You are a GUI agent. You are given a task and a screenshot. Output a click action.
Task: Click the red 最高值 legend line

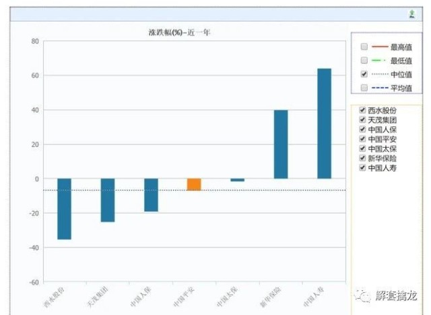[x=380, y=47]
